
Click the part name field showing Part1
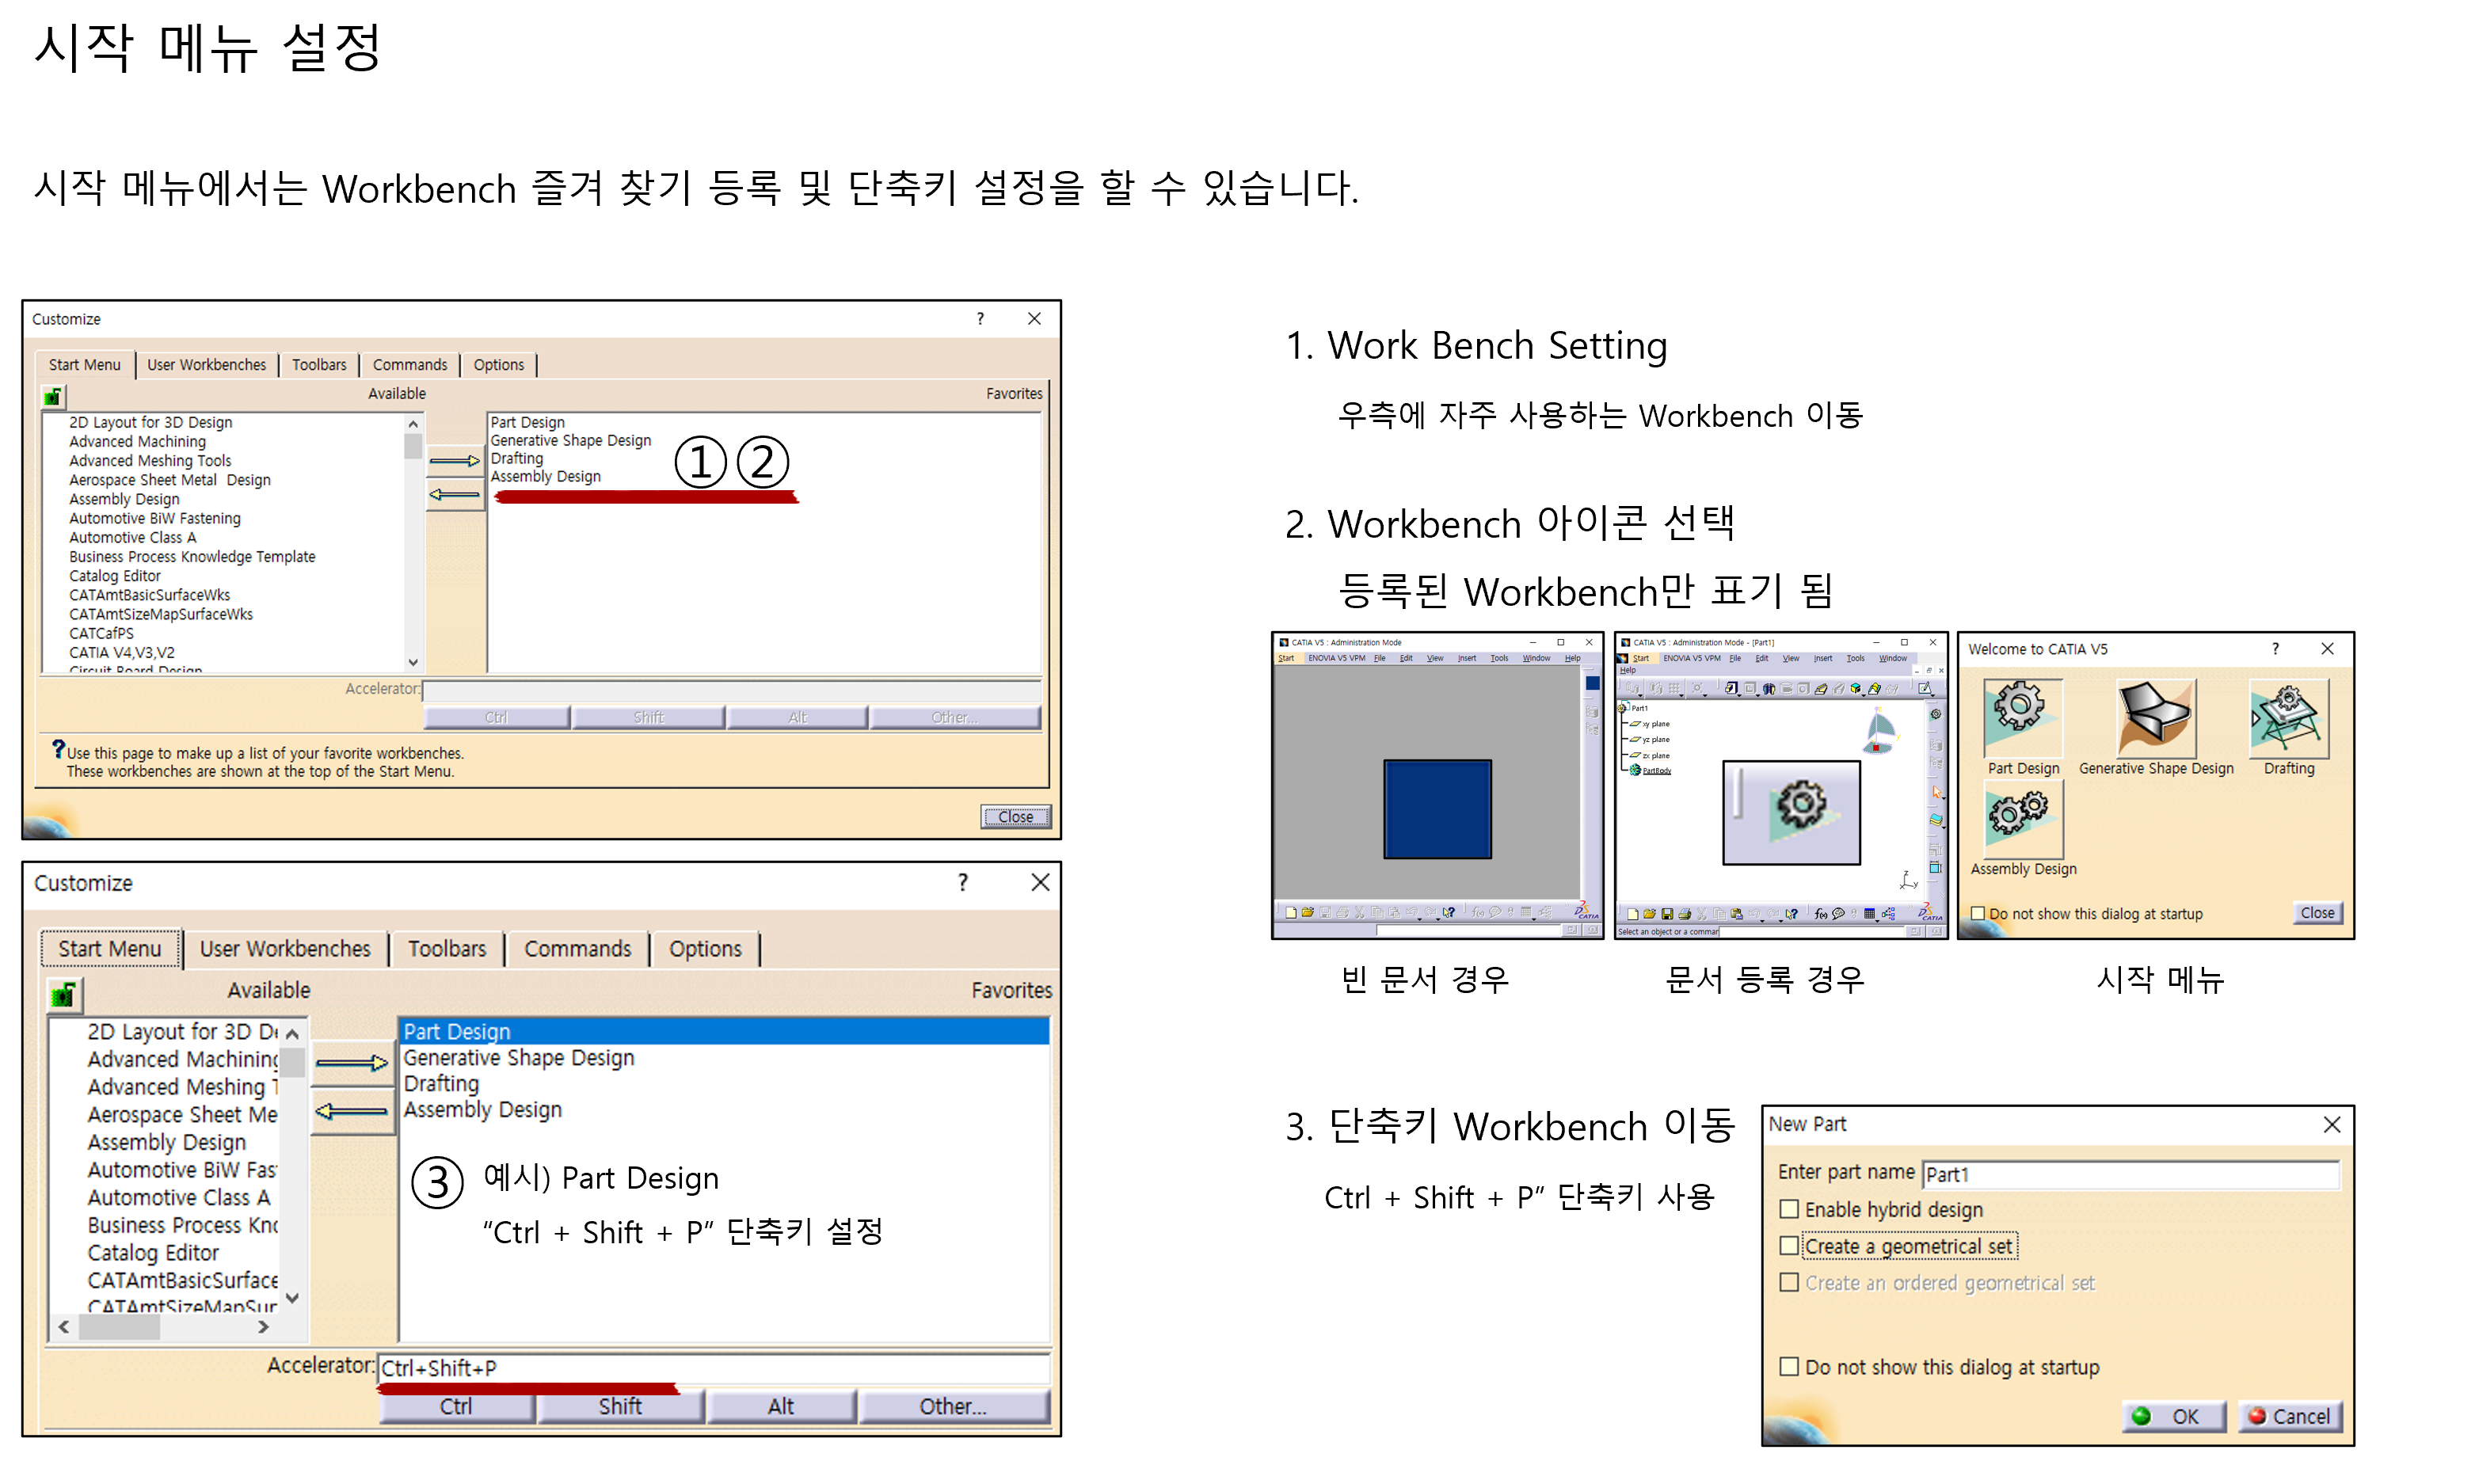pyautogui.click(x=2130, y=1174)
